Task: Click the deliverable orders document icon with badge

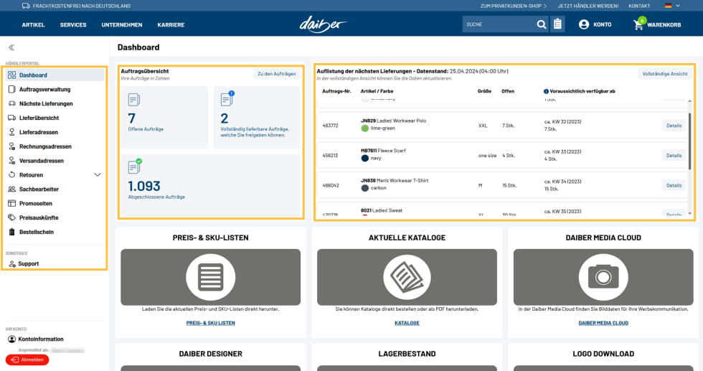Action: point(227,99)
